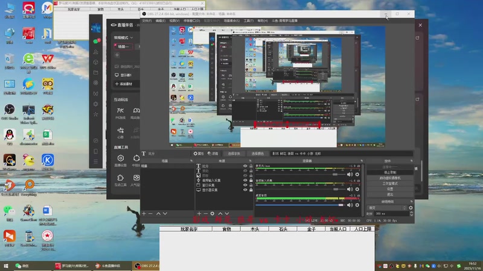The width and height of the screenshot is (483, 271).
Task: Toggle mute speaker for 音频输入采集 mixer track
Action: [x=350, y=189]
